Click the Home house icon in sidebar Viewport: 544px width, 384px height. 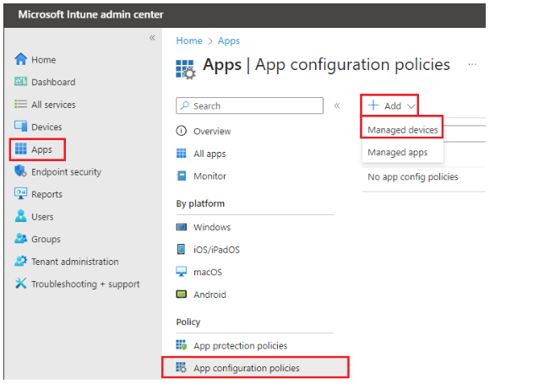pyautogui.click(x=21, y=59)
